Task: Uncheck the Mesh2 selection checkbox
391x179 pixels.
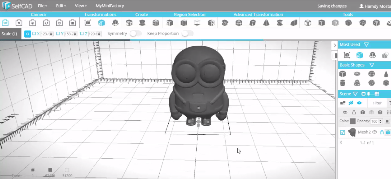Action: [x=342, y=132]
